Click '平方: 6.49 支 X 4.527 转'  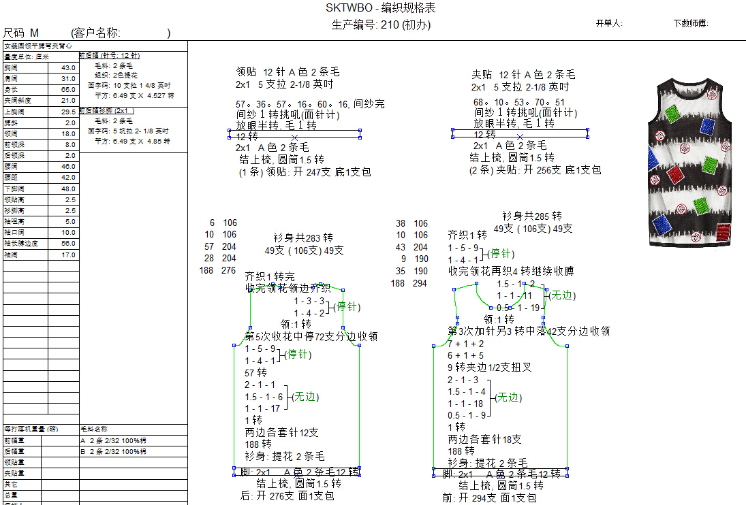click(x=134, y=95)
